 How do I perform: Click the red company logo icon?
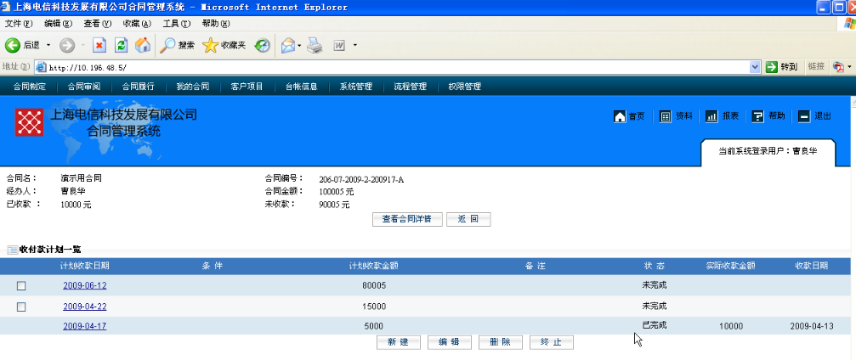(x=29, y=121)
